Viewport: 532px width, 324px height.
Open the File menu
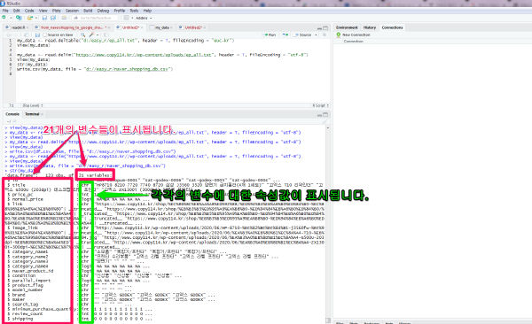click(x=5, y=11)
